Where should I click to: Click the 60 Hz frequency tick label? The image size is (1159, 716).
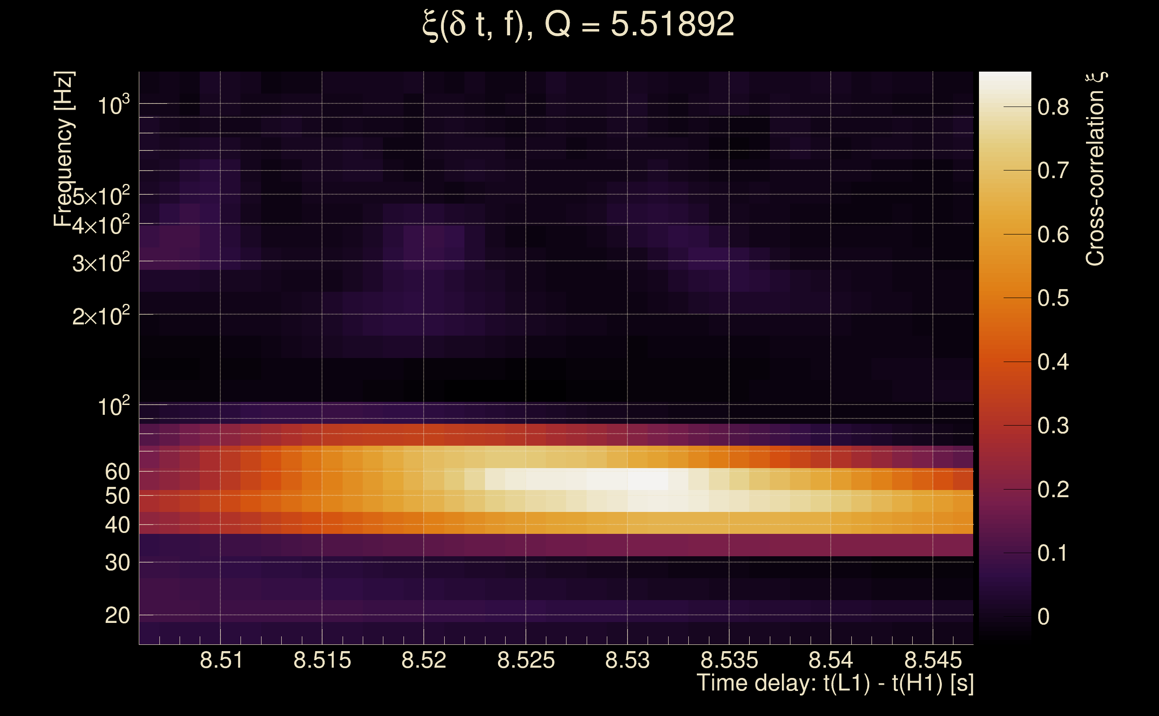click(117, 472)
